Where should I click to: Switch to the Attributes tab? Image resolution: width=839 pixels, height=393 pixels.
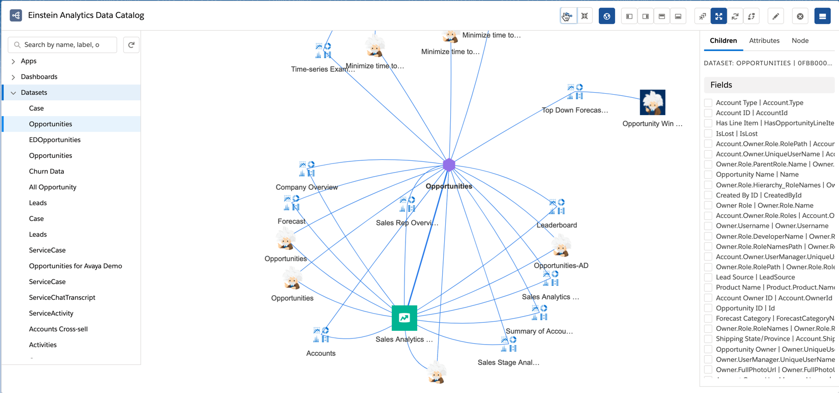coord(764,41)
